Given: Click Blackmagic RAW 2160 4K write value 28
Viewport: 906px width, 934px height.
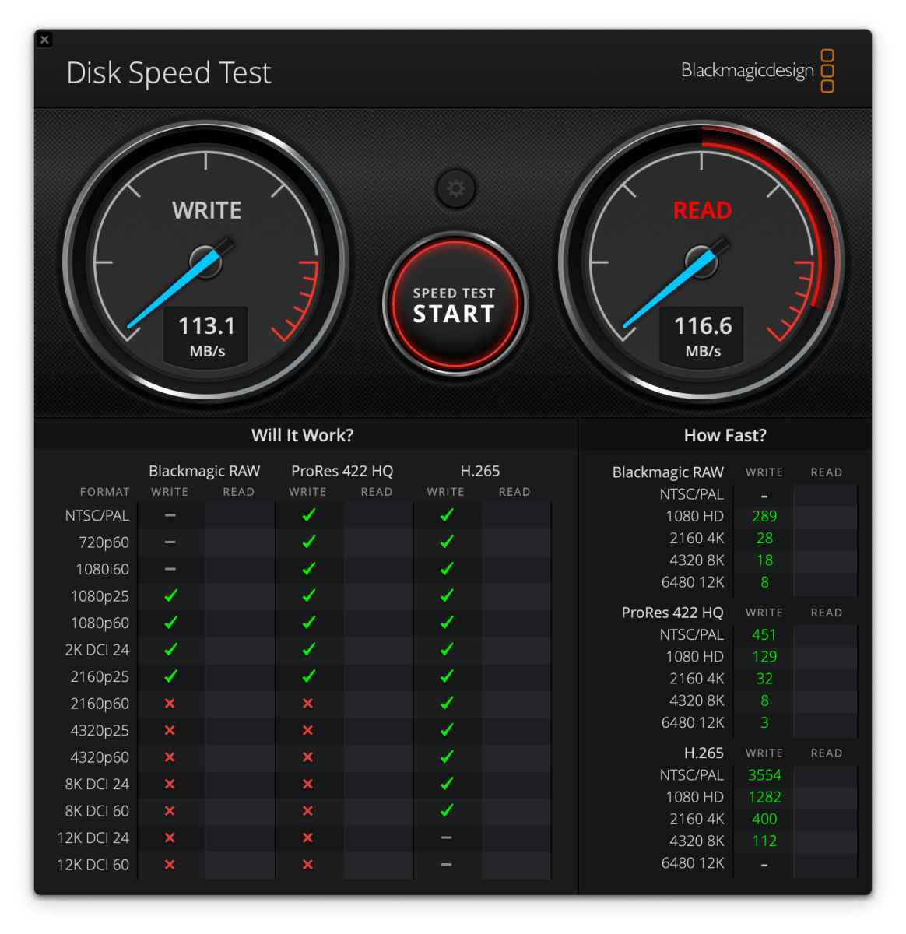Looking at the screenshot, I should coord(764,538).
